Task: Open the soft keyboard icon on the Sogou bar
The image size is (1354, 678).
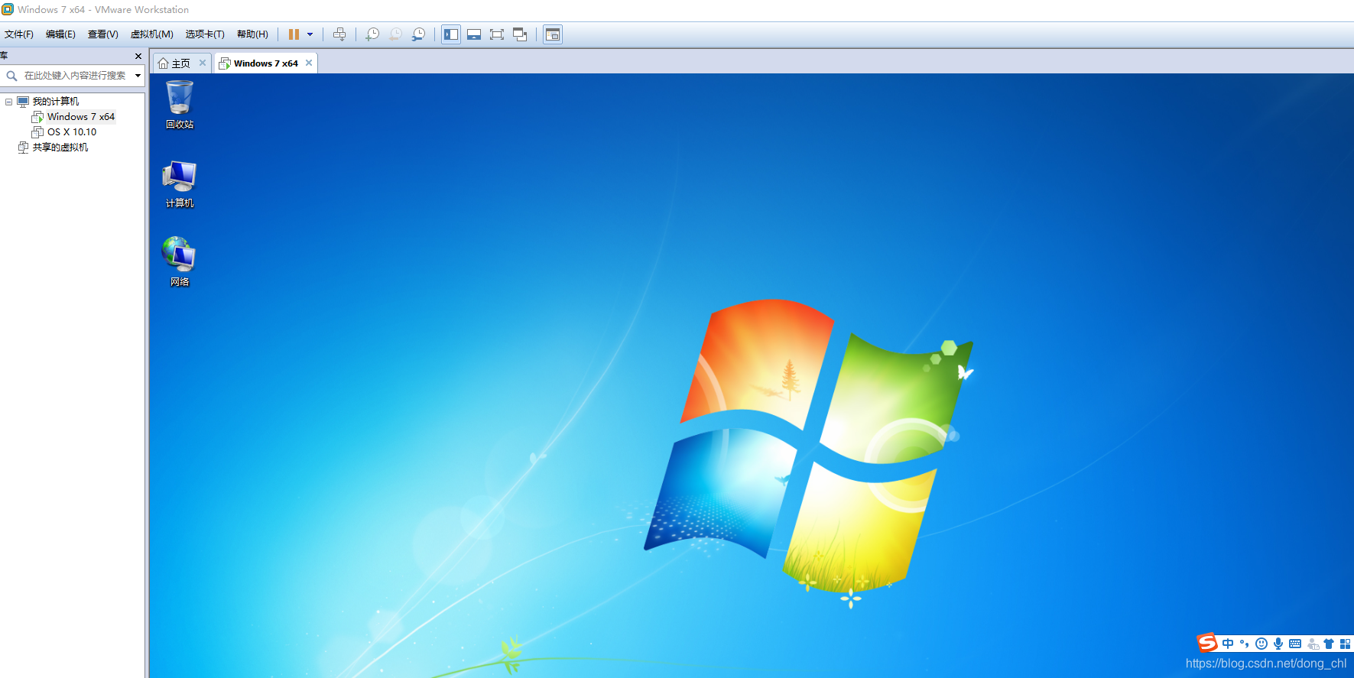Action: pos(1295,644)
